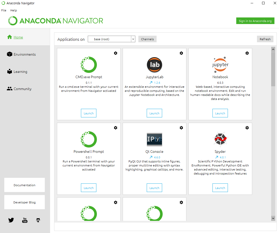Click the Community people icon
Viewport: 279px width, 233px height.
[x=9, y=89]
